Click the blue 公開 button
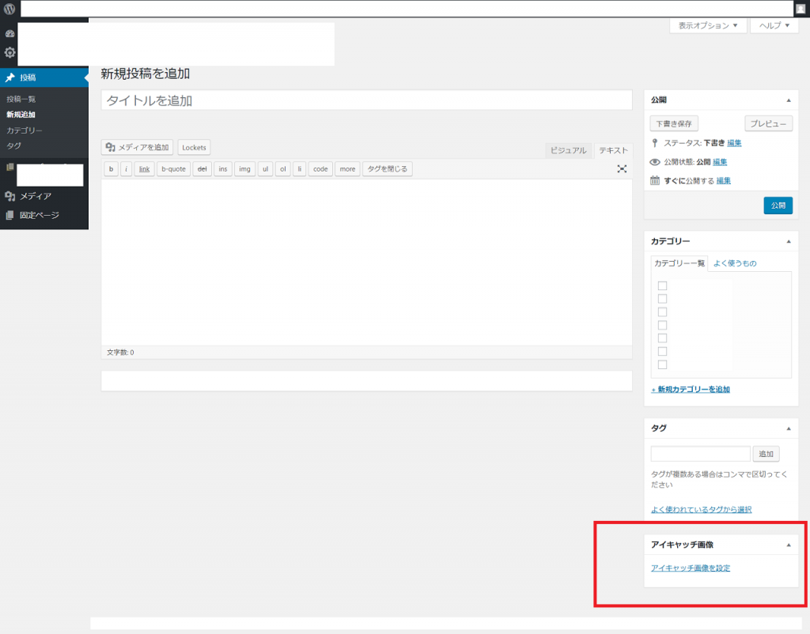Viewport: 810px width, 634px height. tap(778, 206)
